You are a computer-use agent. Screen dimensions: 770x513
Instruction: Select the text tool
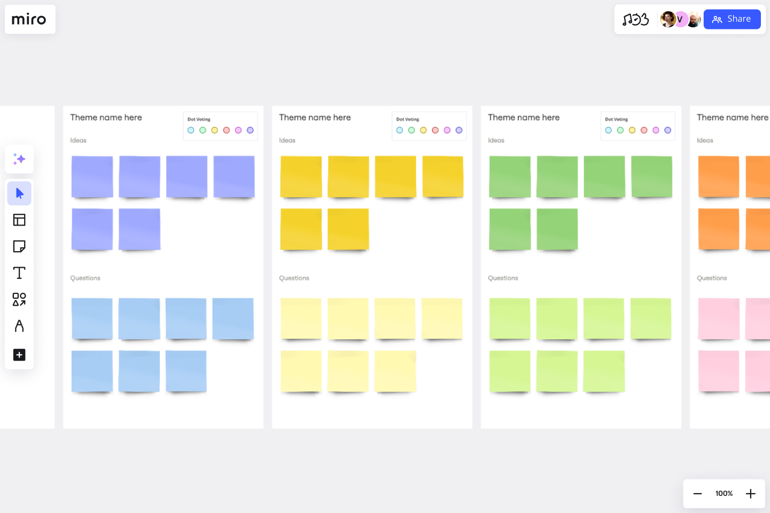point(19,273)
